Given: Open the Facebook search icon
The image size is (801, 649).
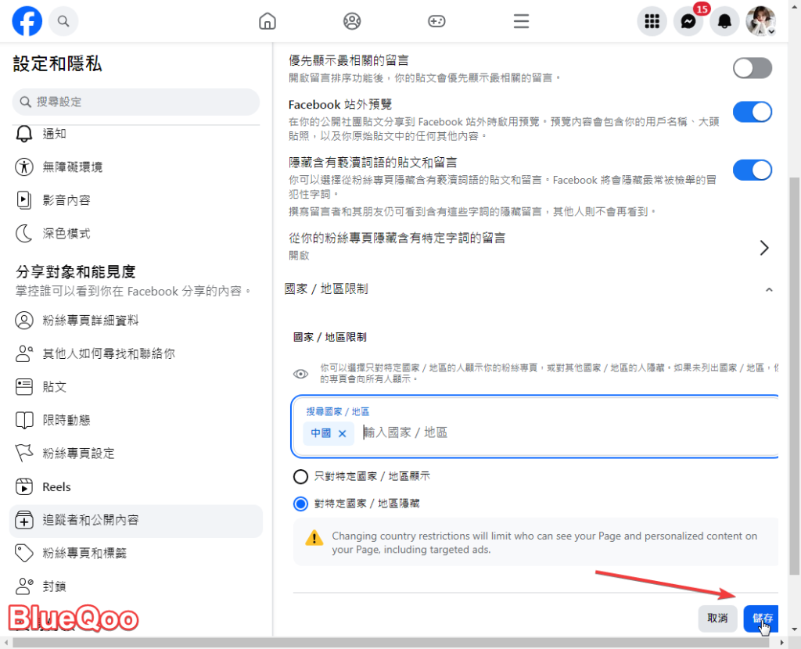Looking at the screenshot, I should 63,21.
